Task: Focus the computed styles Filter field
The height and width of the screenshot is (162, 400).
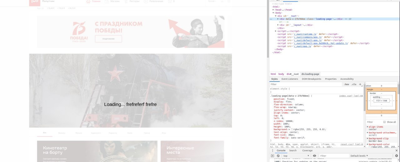Action: 374,122
